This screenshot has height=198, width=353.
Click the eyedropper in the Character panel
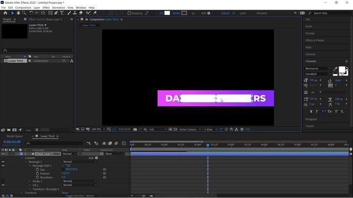pyautogui.click(x=335, y=69)
